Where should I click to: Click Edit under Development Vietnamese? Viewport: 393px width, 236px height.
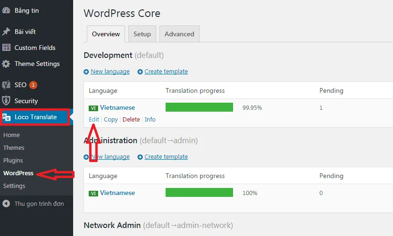[x=94, y=119]
